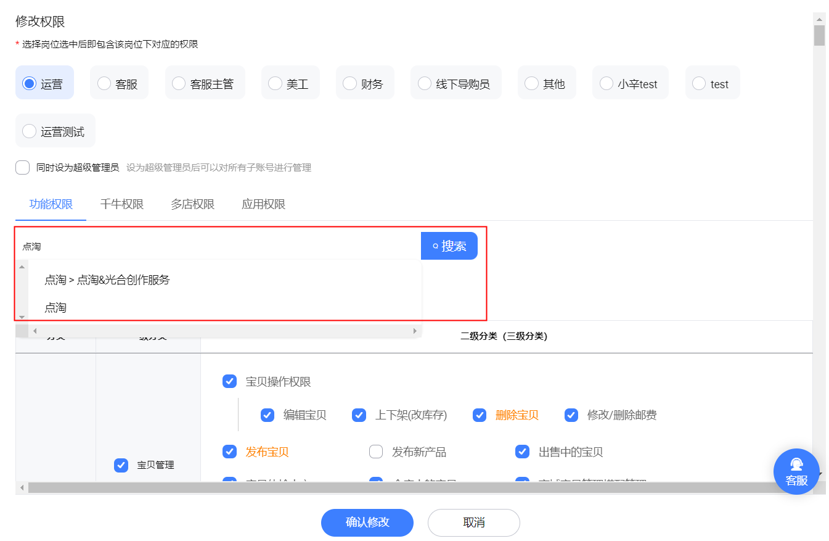829x541 pixels.
Task: Click the suggestion list scroll-right arrow
Action: [x=415, y=331]
